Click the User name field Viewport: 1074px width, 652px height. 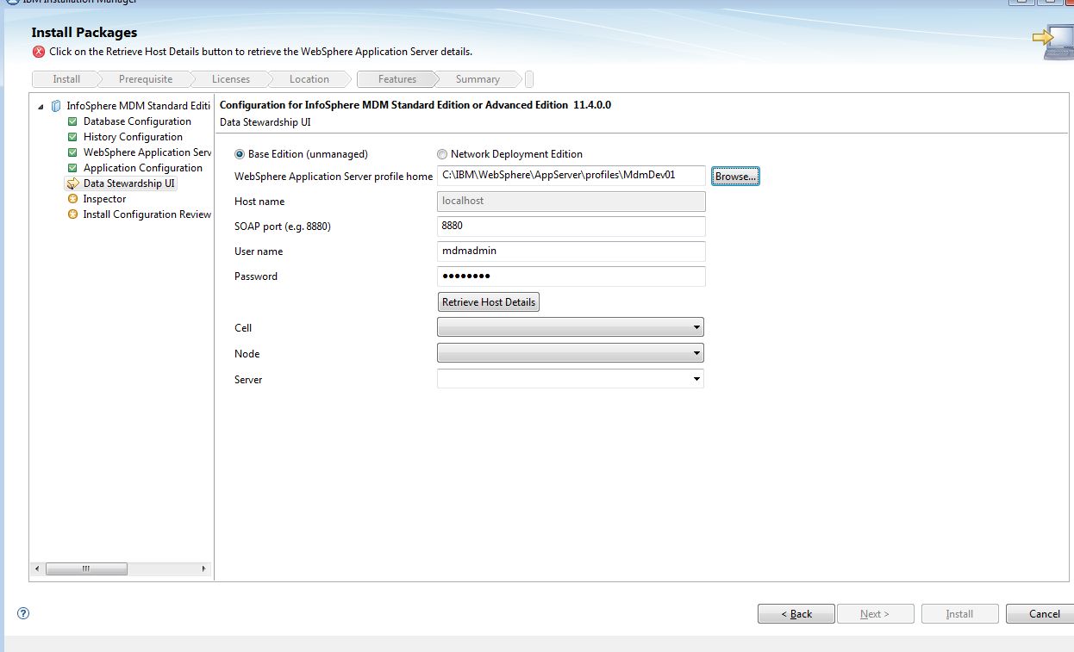click(x=571, y=251)
